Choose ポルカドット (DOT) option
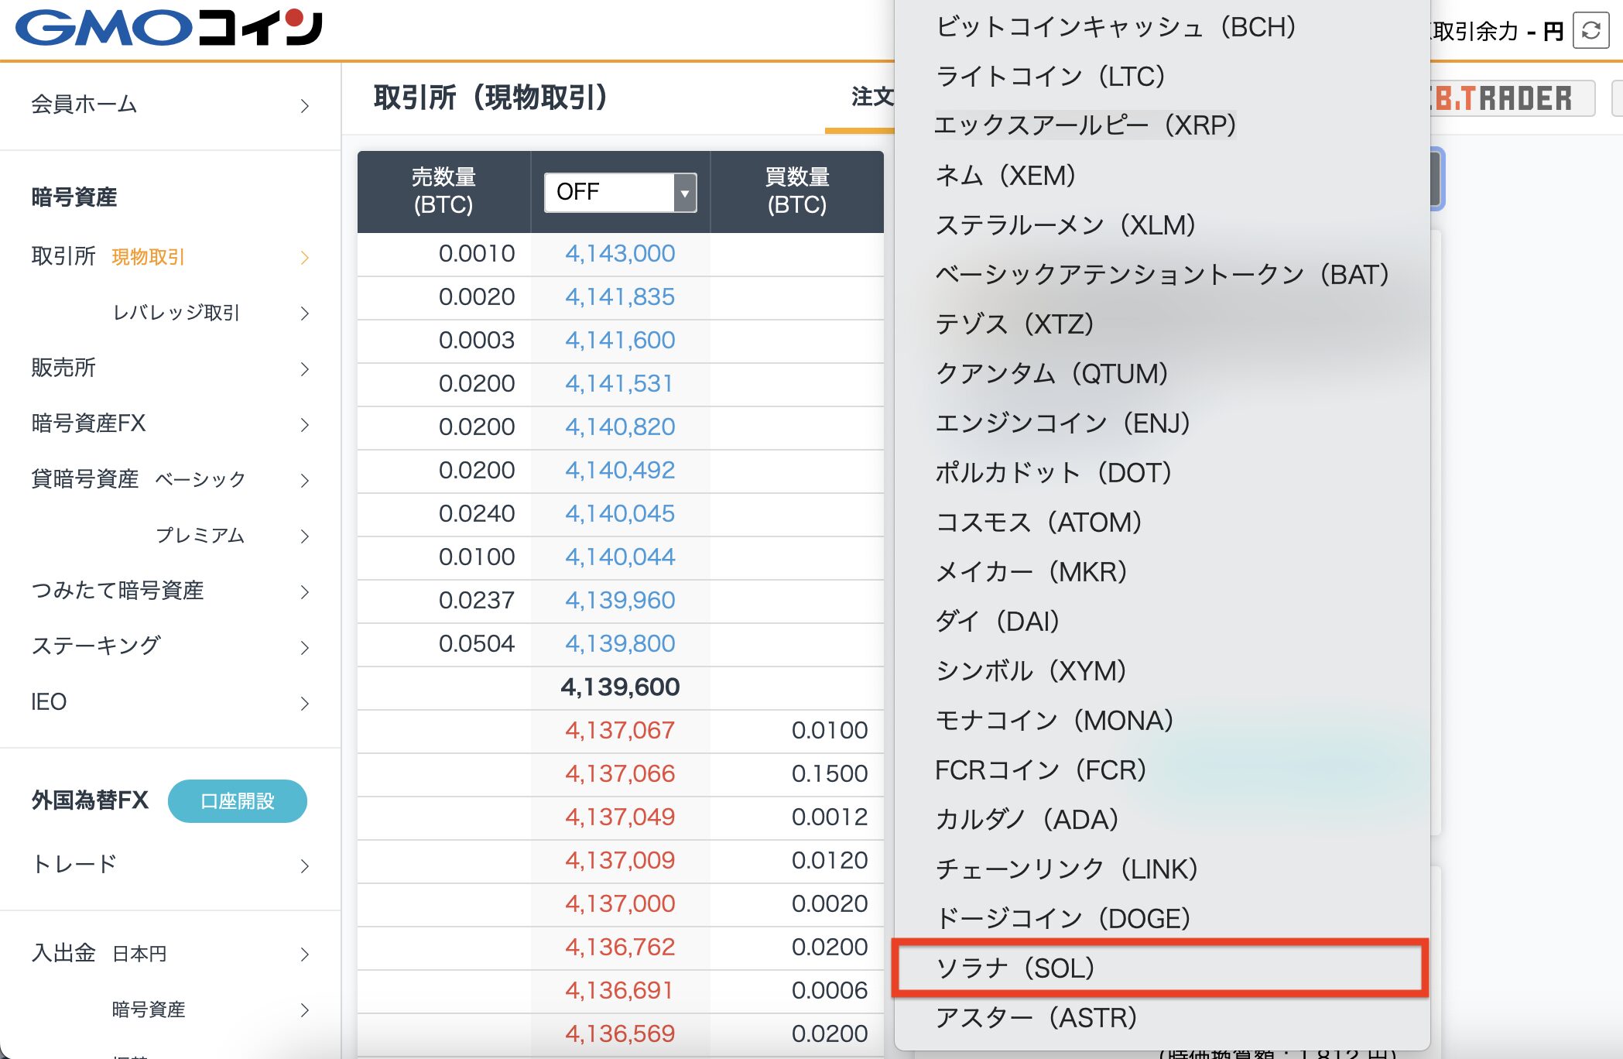The width and height of the screenshot is (1623, 1059). tap(1162, 473)
